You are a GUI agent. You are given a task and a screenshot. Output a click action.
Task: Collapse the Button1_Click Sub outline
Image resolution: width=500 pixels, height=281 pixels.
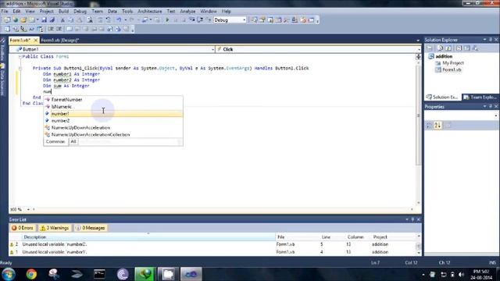pyautogui.click(x=20, y=68)
